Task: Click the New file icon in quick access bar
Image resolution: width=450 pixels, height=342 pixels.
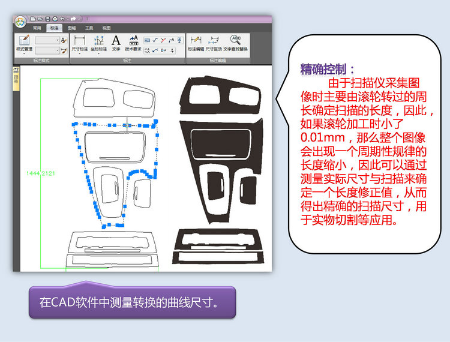Action: [x=33, y=19]
